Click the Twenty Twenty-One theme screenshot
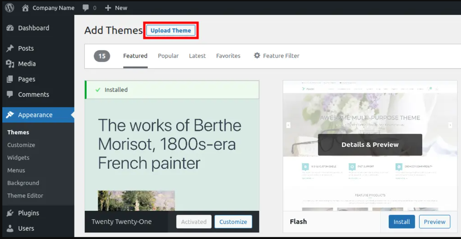This screenshot has height=239, width=461. [x=172, y=155]
